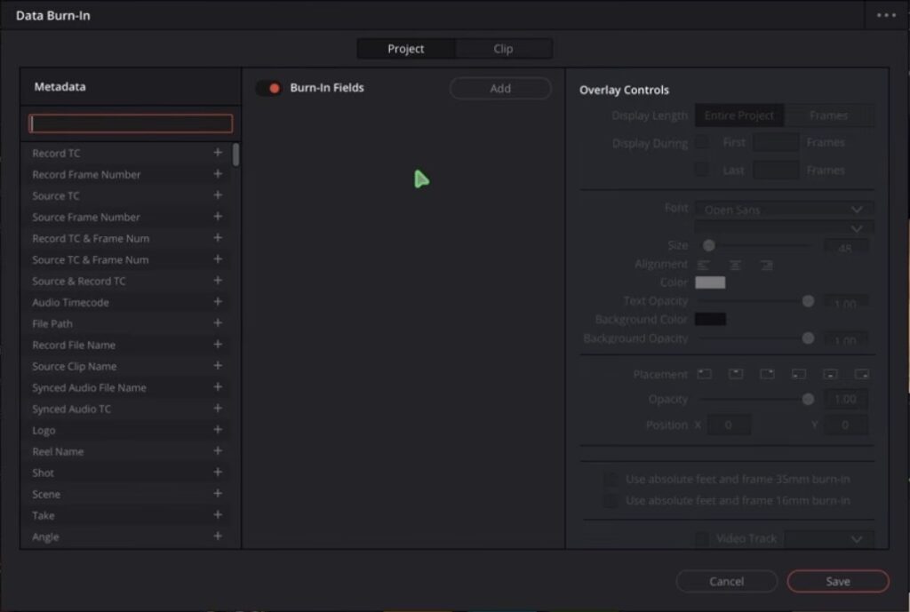Set text alignment to left
The image size is (910, 612).
pos(704,265)
